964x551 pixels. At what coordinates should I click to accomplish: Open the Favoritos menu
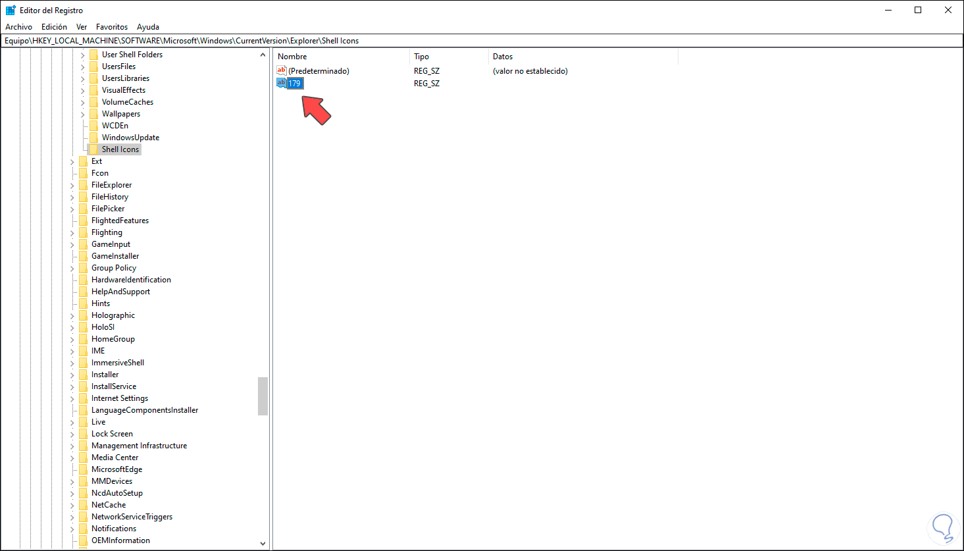click(x=111, y=26)
